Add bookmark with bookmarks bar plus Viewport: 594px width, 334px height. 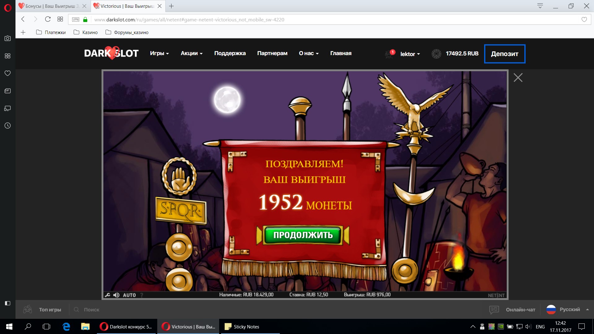[23, 32]
